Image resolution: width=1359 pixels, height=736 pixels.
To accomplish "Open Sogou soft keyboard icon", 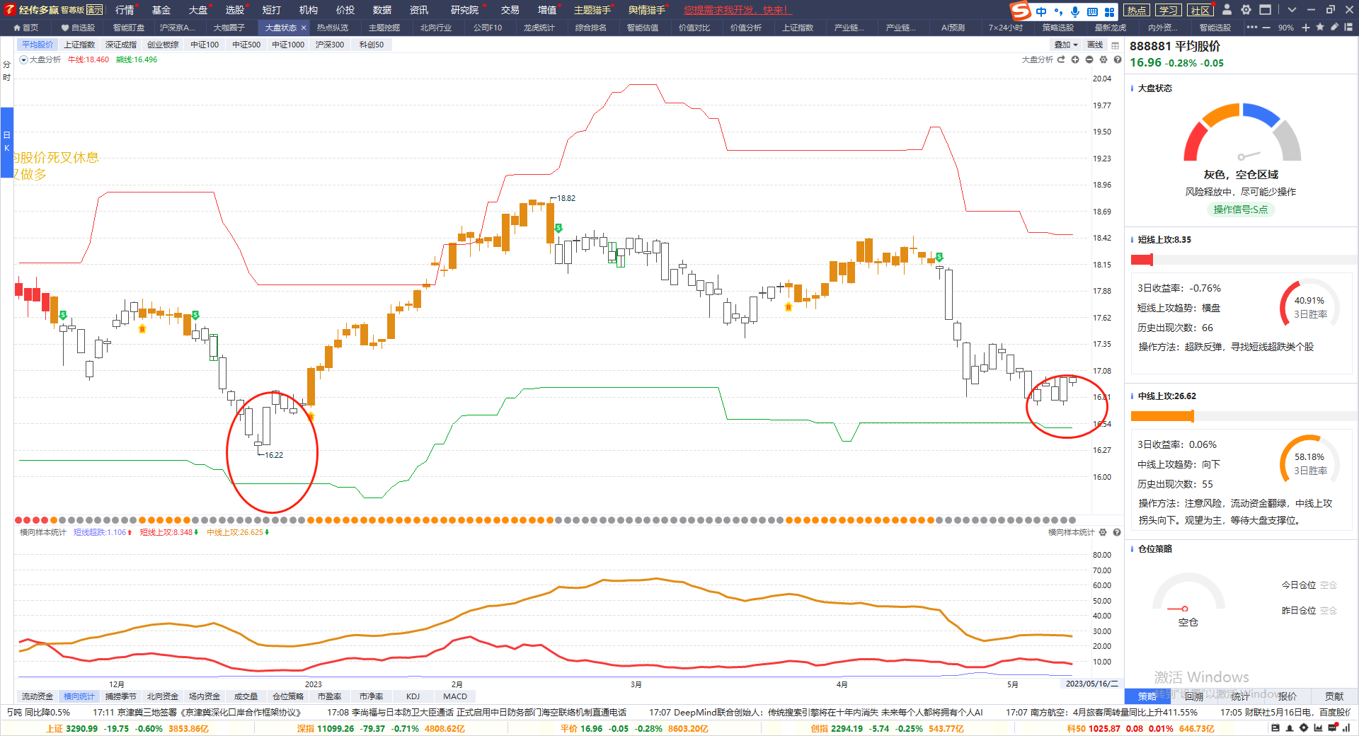I will 1092,11.
